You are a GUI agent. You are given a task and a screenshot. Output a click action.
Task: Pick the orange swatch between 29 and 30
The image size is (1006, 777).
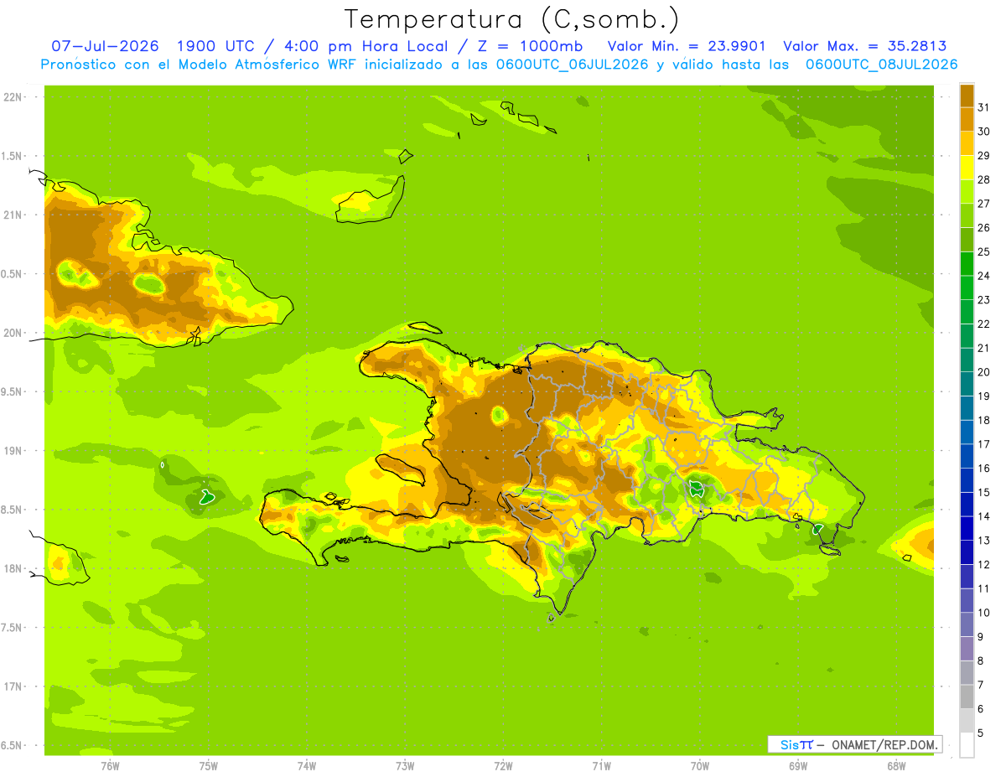(967, 143)
